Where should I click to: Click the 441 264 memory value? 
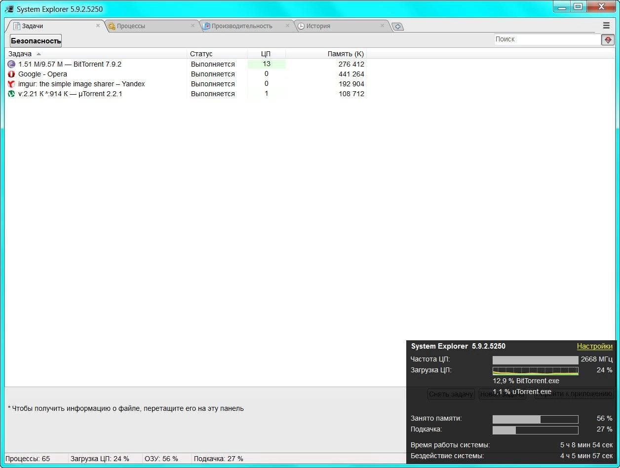(351, 74)
